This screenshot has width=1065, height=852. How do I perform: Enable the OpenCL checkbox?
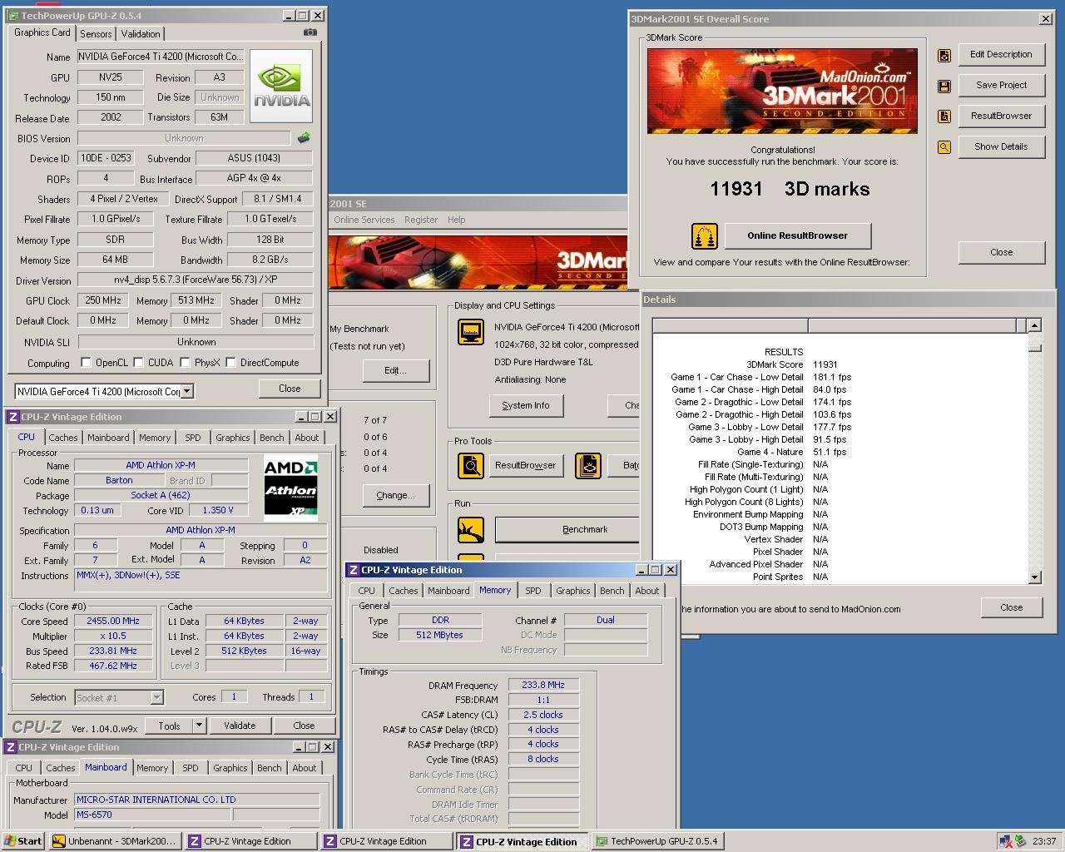pyautogui.click(x=86, y=363)
